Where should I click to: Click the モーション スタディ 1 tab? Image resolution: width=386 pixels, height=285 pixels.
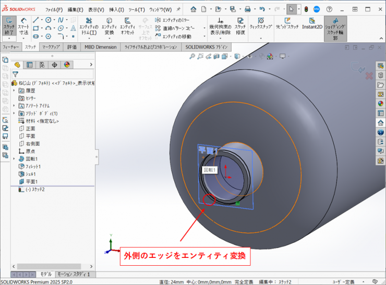pyautogui.click(x=74, y=274)
